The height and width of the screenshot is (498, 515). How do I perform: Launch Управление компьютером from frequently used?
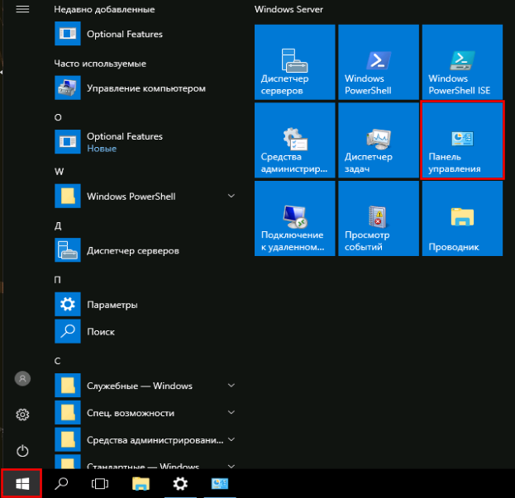click(145, 88)
